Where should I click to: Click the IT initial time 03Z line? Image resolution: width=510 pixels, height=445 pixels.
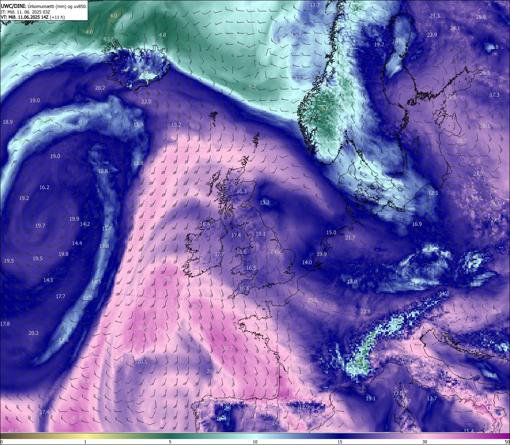25,12
